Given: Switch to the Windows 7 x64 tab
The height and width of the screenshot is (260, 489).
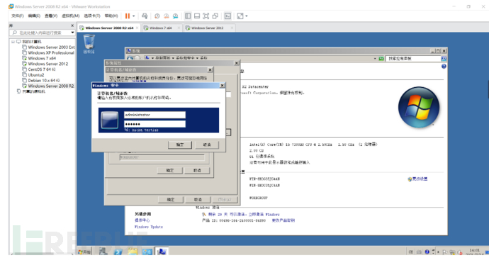Looking at the screenshot, I should 161,28.
